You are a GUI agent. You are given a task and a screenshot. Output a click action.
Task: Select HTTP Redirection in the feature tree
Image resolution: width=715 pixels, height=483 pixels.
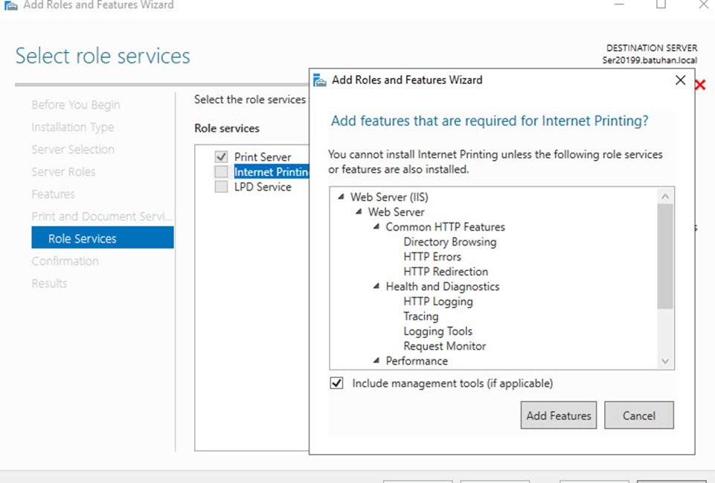pos(446,272)
